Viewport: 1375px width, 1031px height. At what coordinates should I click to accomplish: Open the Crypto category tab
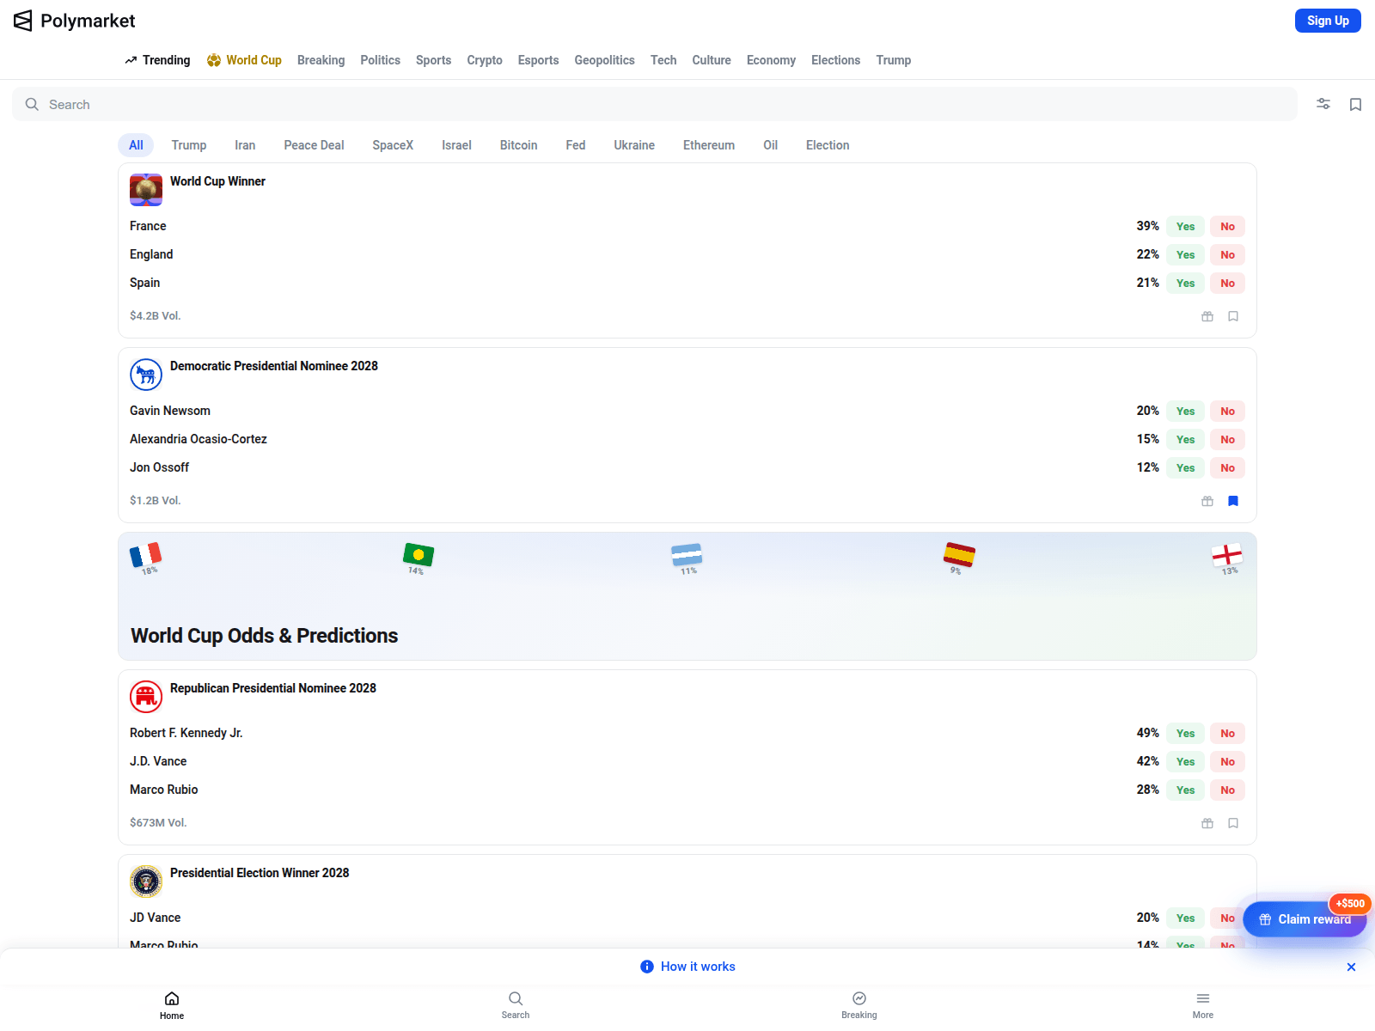tap(485, 60)
